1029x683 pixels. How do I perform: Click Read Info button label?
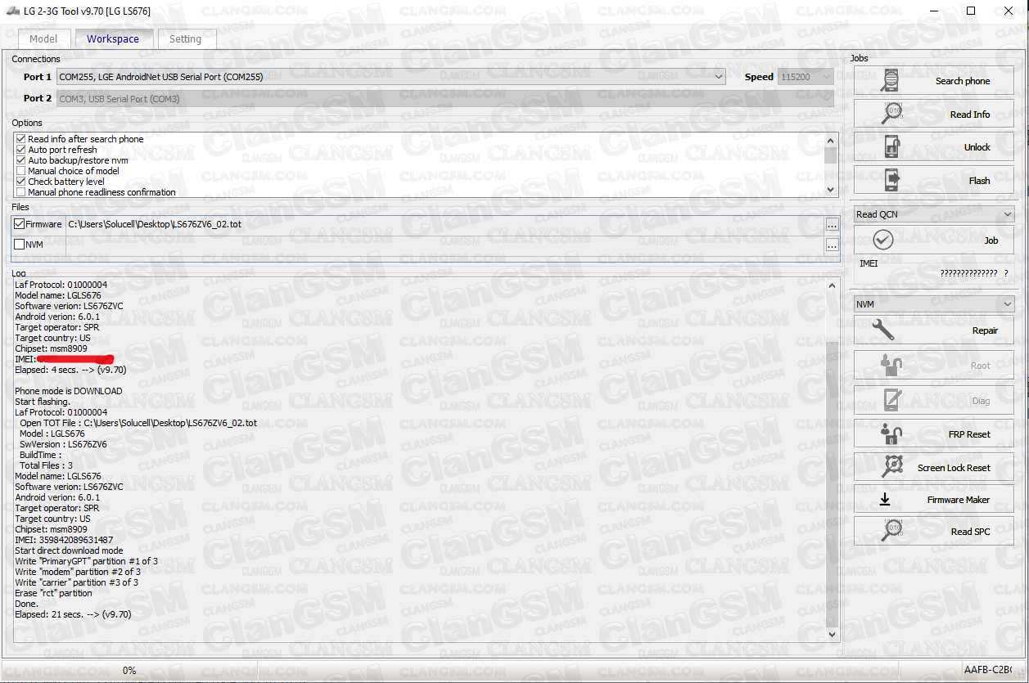pos(970,115)
